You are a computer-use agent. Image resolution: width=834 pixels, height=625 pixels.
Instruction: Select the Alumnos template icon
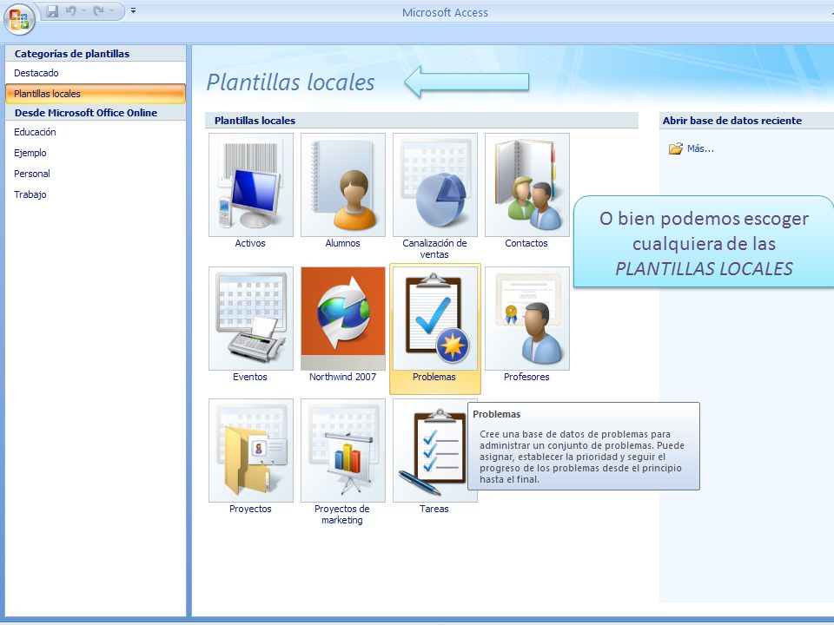coord(343,185)
